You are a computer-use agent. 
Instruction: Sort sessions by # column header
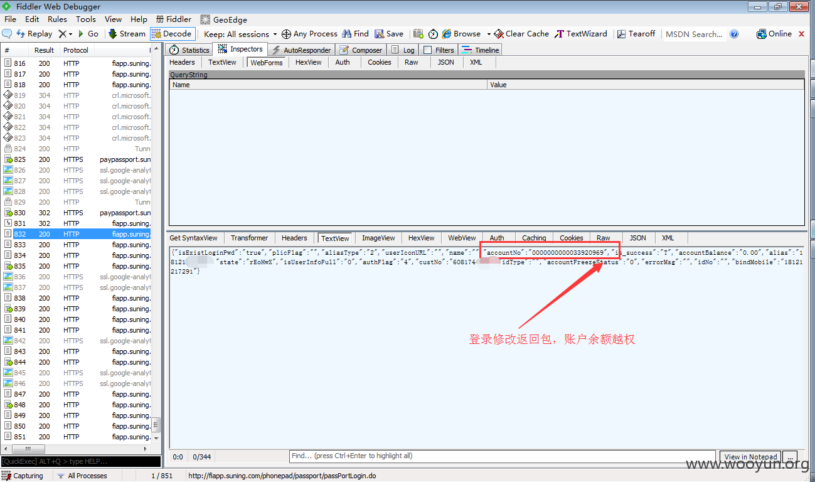pyautogui.click(x=14, y=50)
